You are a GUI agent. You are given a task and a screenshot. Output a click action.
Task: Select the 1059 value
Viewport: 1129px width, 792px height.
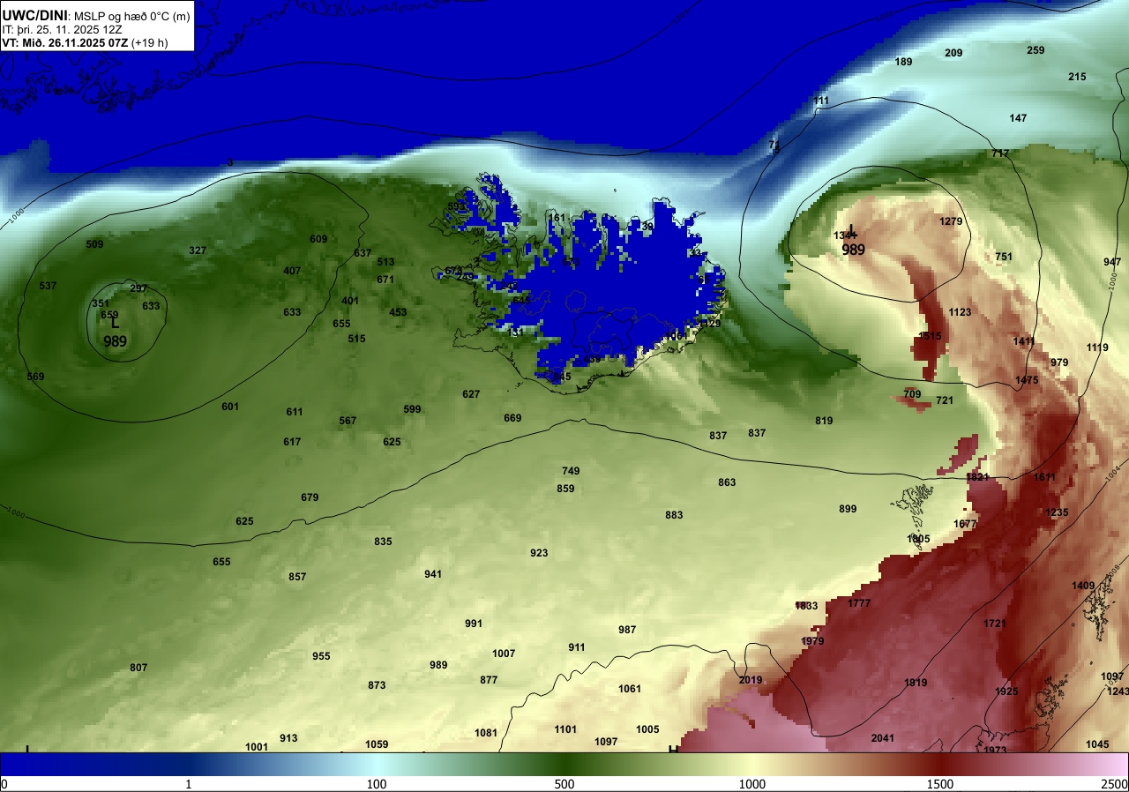tap(377, 744)
